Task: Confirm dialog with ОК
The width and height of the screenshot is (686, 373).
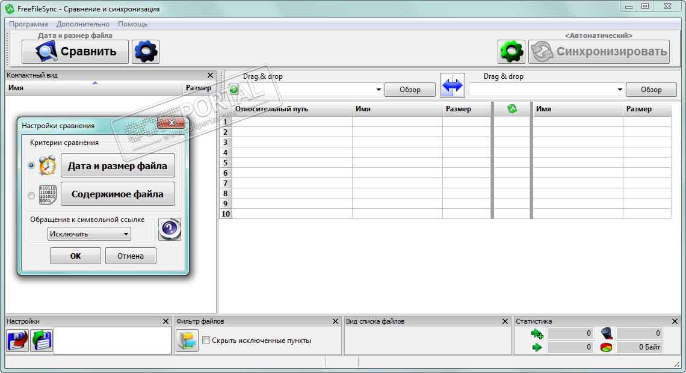Action: tap(75, 256)
